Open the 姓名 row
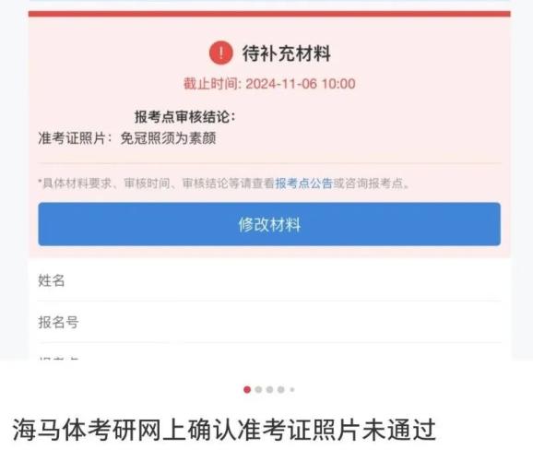 (269, 280)
